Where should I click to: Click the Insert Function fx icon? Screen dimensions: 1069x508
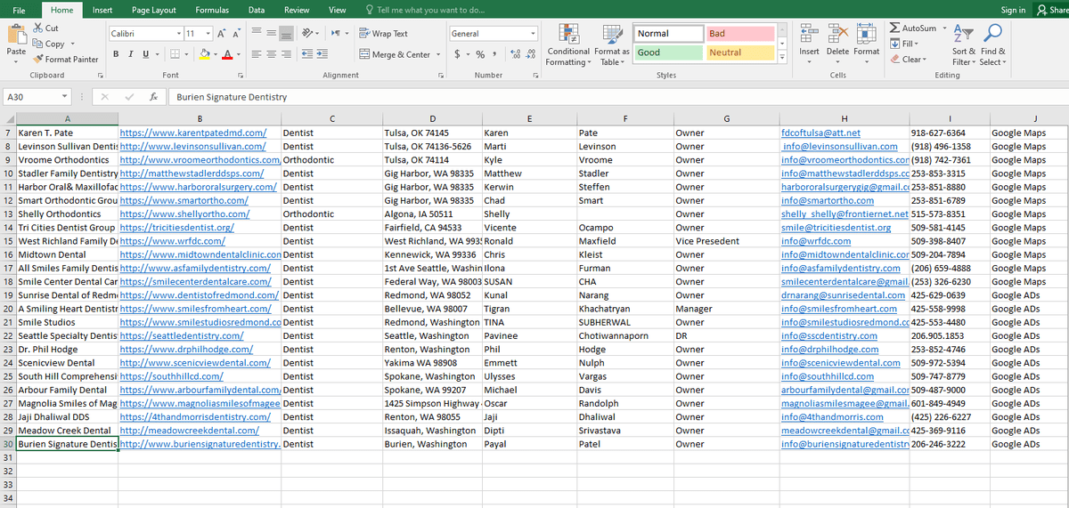click(x=154, y=97)
